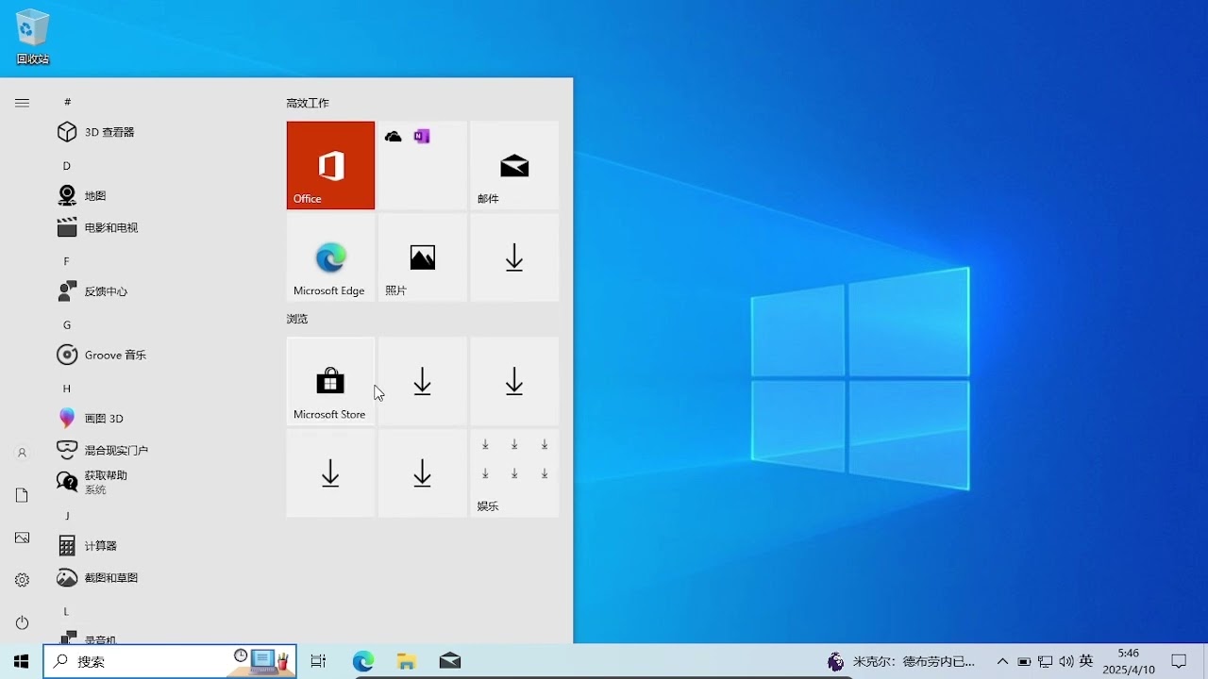Screen dimensions: 1208x679
Task: Open Pictures from the Start rail
Action: 22,538
